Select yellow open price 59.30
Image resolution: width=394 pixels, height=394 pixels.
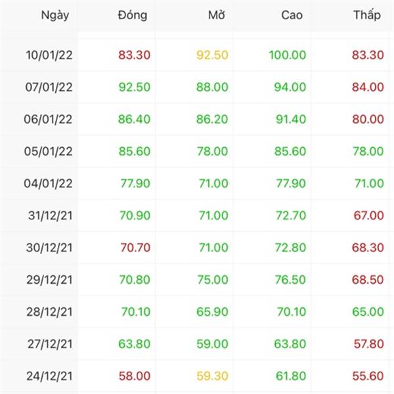click(x=212, y=376)
